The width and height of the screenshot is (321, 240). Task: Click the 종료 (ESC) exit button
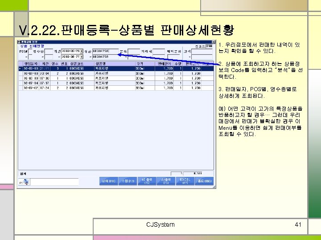[204, 181]
